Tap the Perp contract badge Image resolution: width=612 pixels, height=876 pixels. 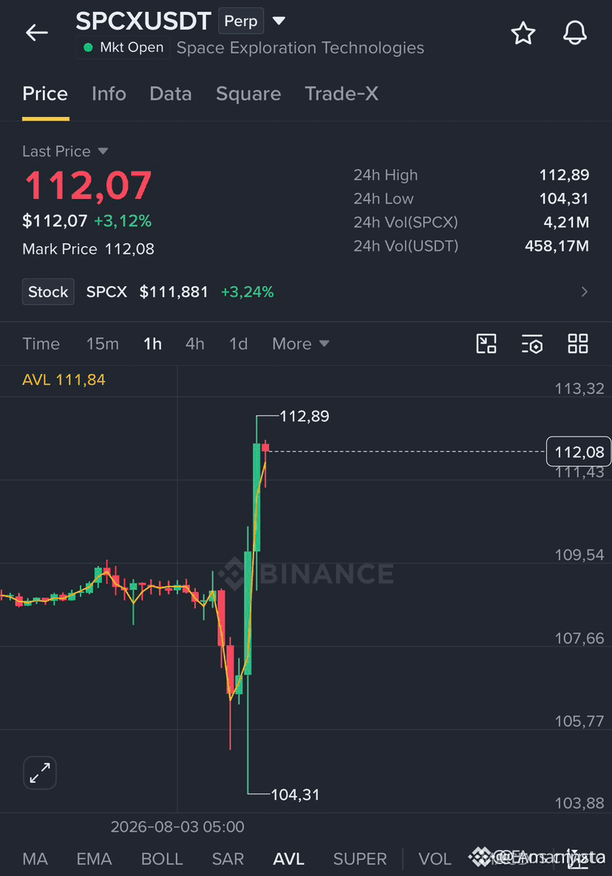tap(241, 21)
